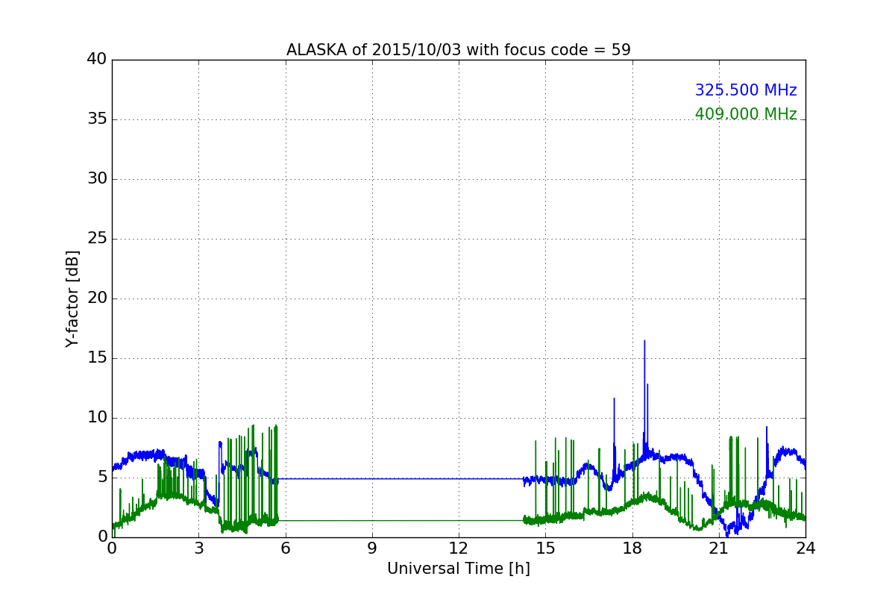
Task: Click the x-axis tick label 3
Action: point(198,548)
